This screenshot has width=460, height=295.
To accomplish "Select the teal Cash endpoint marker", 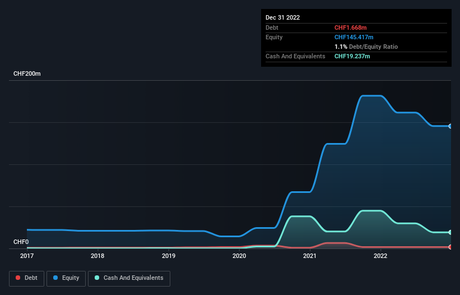I will (450, 232).
